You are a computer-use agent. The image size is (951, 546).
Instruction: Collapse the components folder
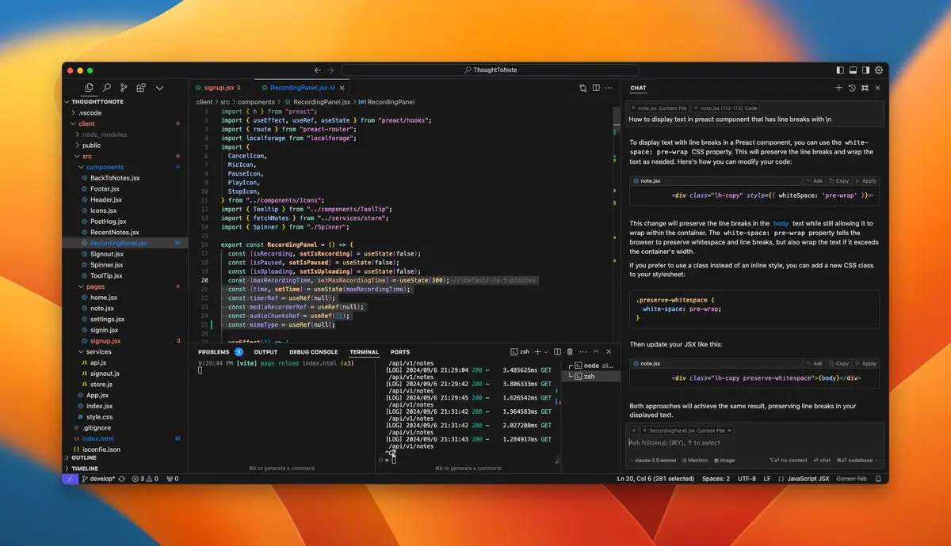[105, 167]
